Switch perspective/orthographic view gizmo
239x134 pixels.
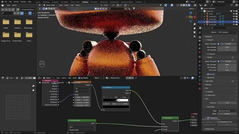195,36
